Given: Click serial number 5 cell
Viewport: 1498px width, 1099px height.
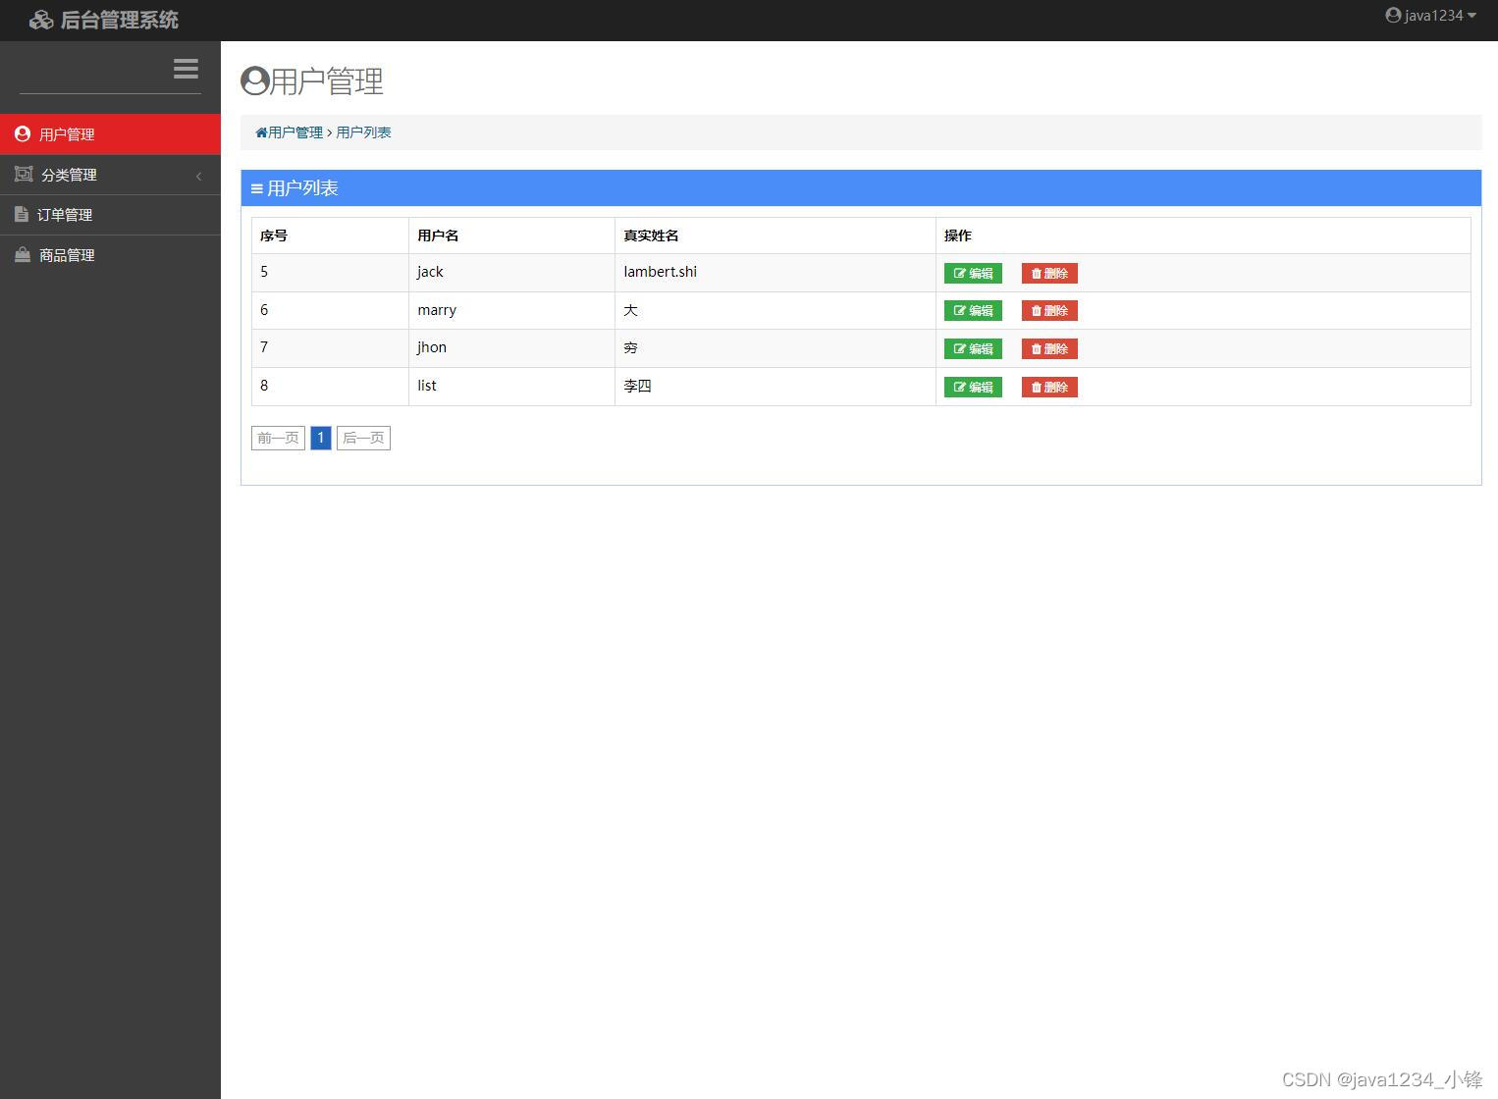Looking at the screenshot, I should click(x=330, y=272).
